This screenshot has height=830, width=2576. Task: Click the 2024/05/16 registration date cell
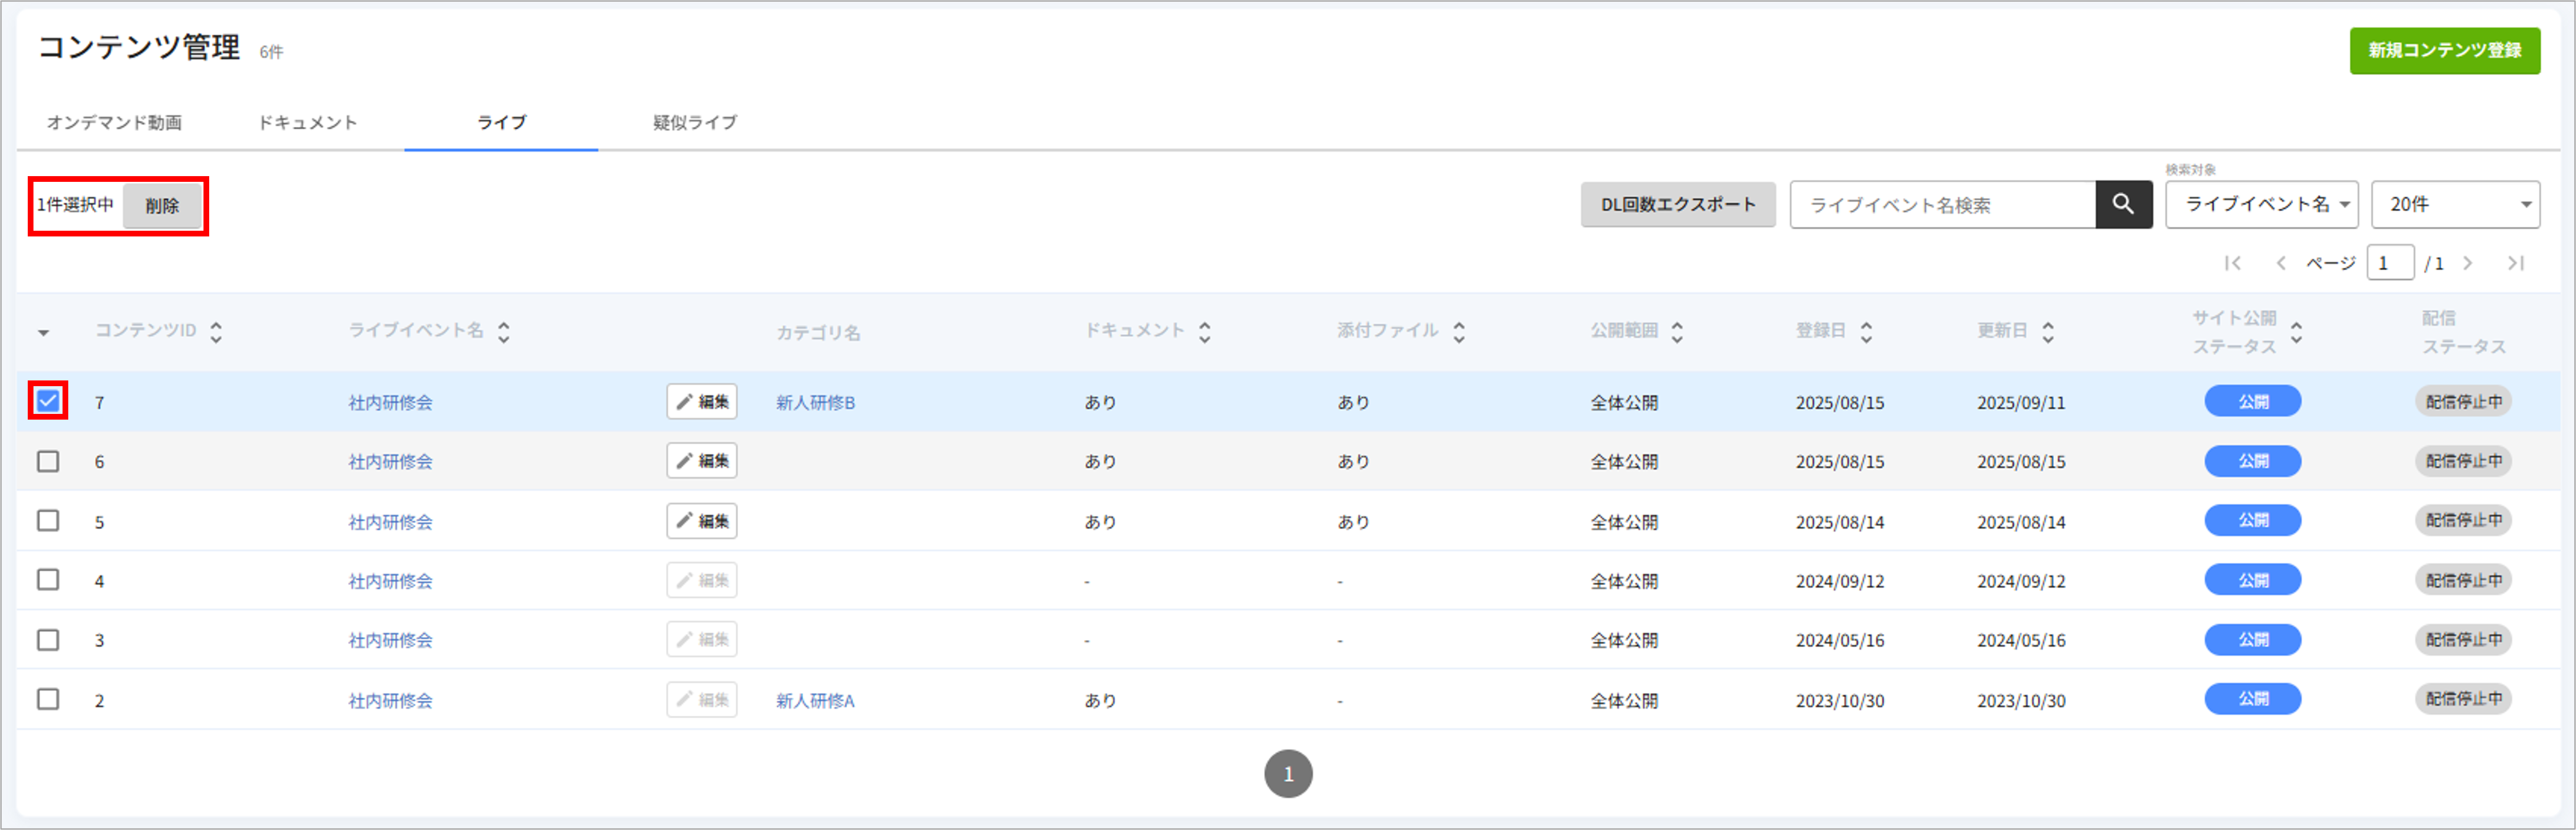click(x=1840, y=641)
